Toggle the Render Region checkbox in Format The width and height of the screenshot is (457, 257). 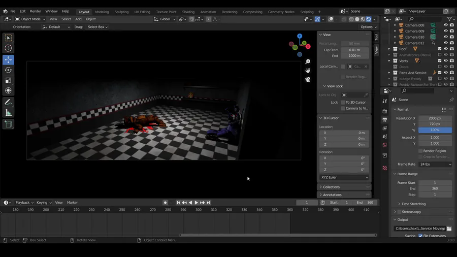pos(420,151)
